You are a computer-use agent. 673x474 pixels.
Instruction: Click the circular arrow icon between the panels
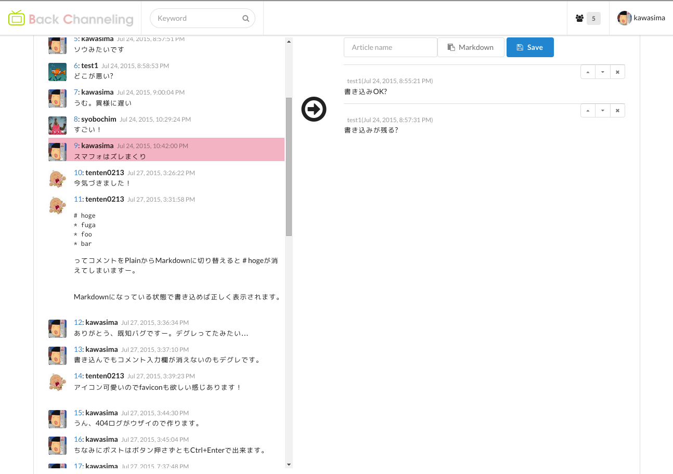(314, 109)
